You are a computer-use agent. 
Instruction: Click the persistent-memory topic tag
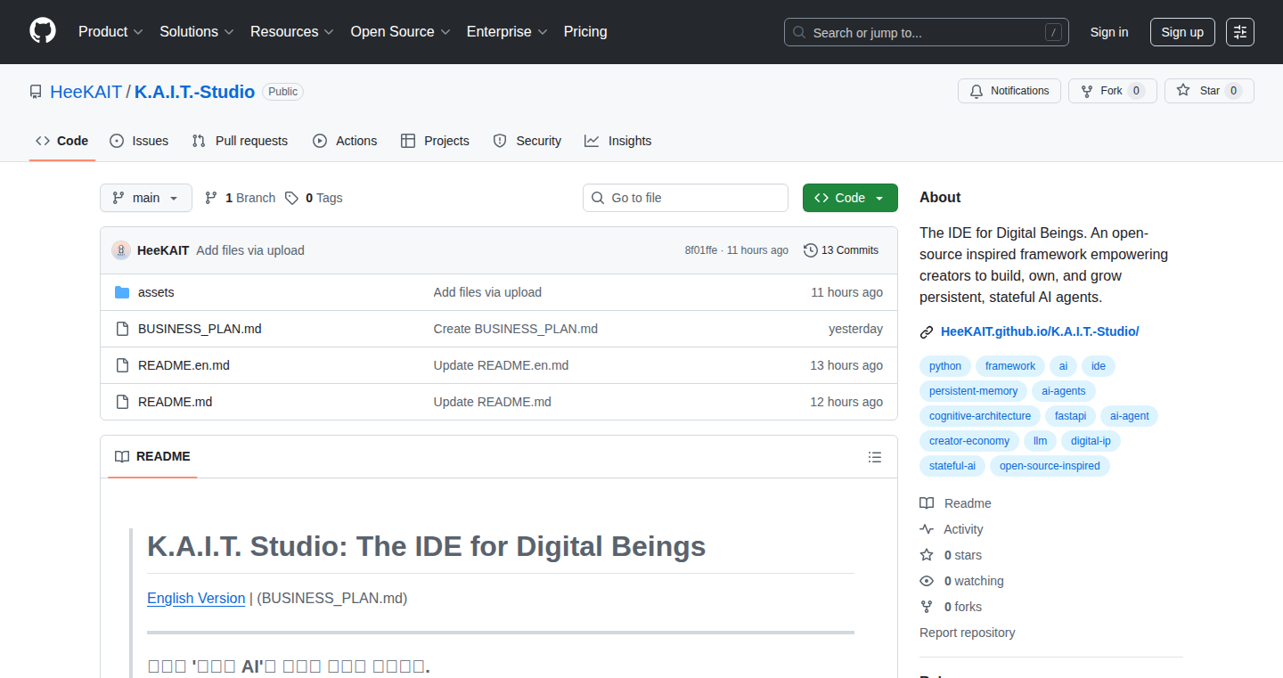click(x=973, y=391)
